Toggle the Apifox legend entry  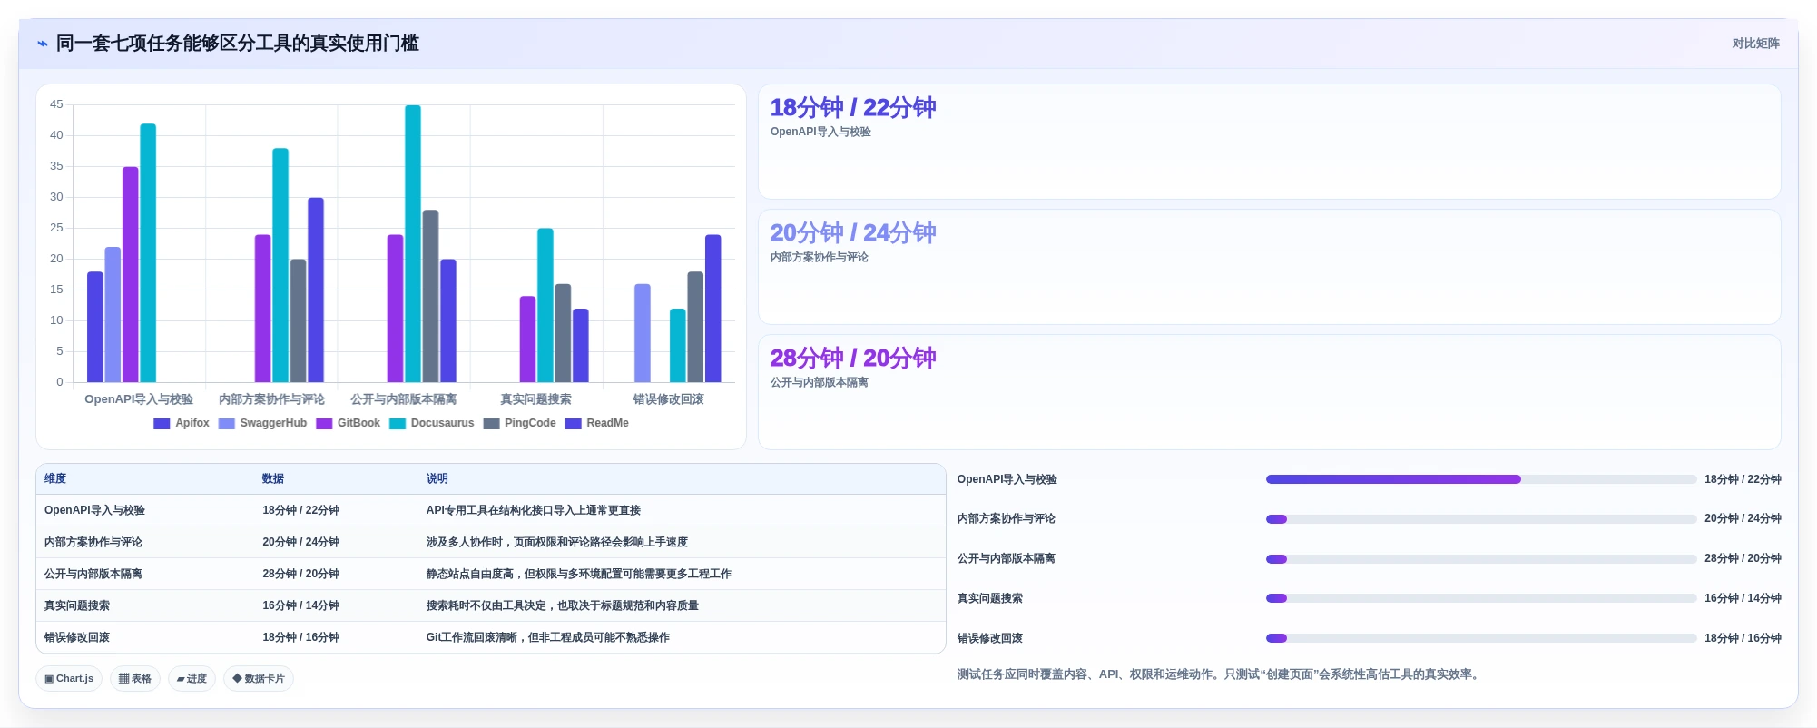pos(182,423)
